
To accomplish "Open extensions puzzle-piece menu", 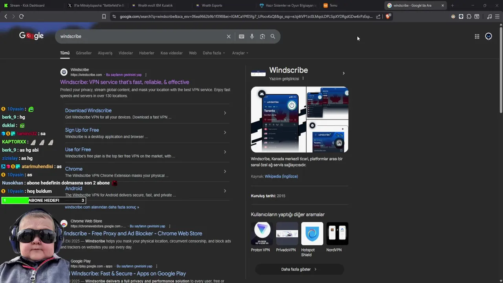I will coord(469,17).
